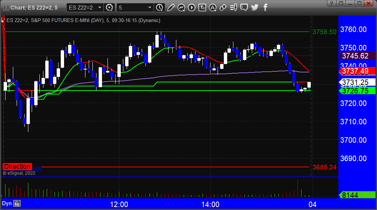Open the circled A alerts icon

[212, 8]
